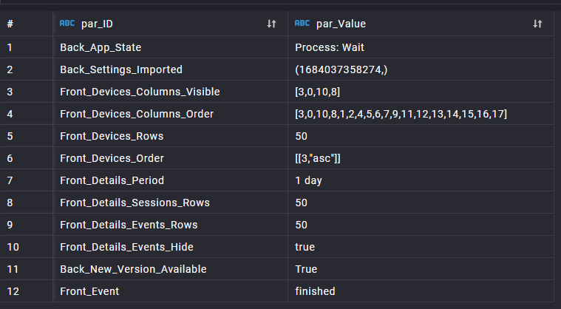Image resolution: width=561 pixels, height=309 pixels.
Task: Select the Front_Devices_Rows parameter cell
Action: pyautogui.click(x=112, y=136)
